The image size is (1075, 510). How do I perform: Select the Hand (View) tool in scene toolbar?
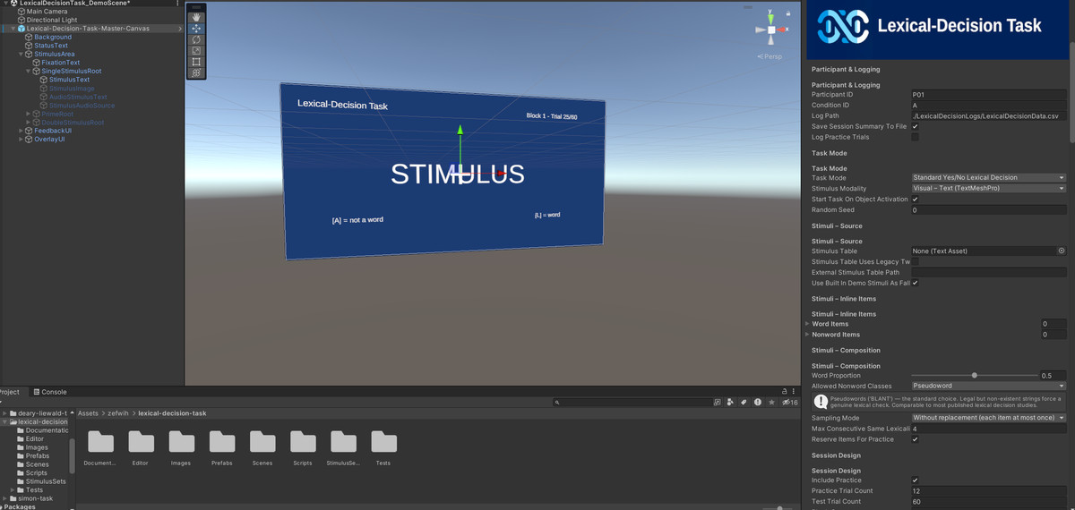tap(196, 17)
